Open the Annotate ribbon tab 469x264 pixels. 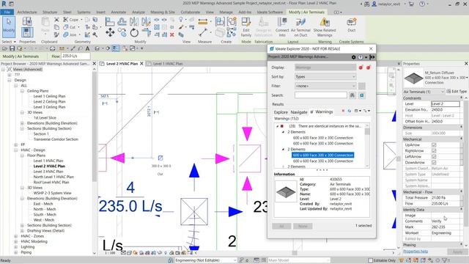pyautogui.click(x=119, y=12)
